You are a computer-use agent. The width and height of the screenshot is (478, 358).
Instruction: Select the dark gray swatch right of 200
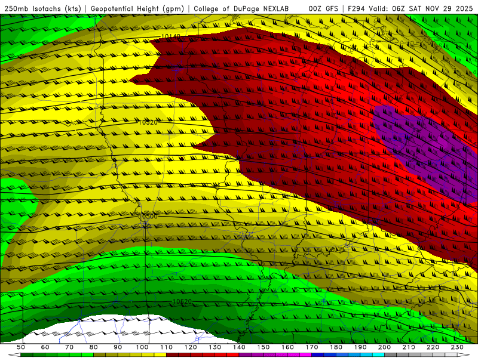tap(390, 355)
